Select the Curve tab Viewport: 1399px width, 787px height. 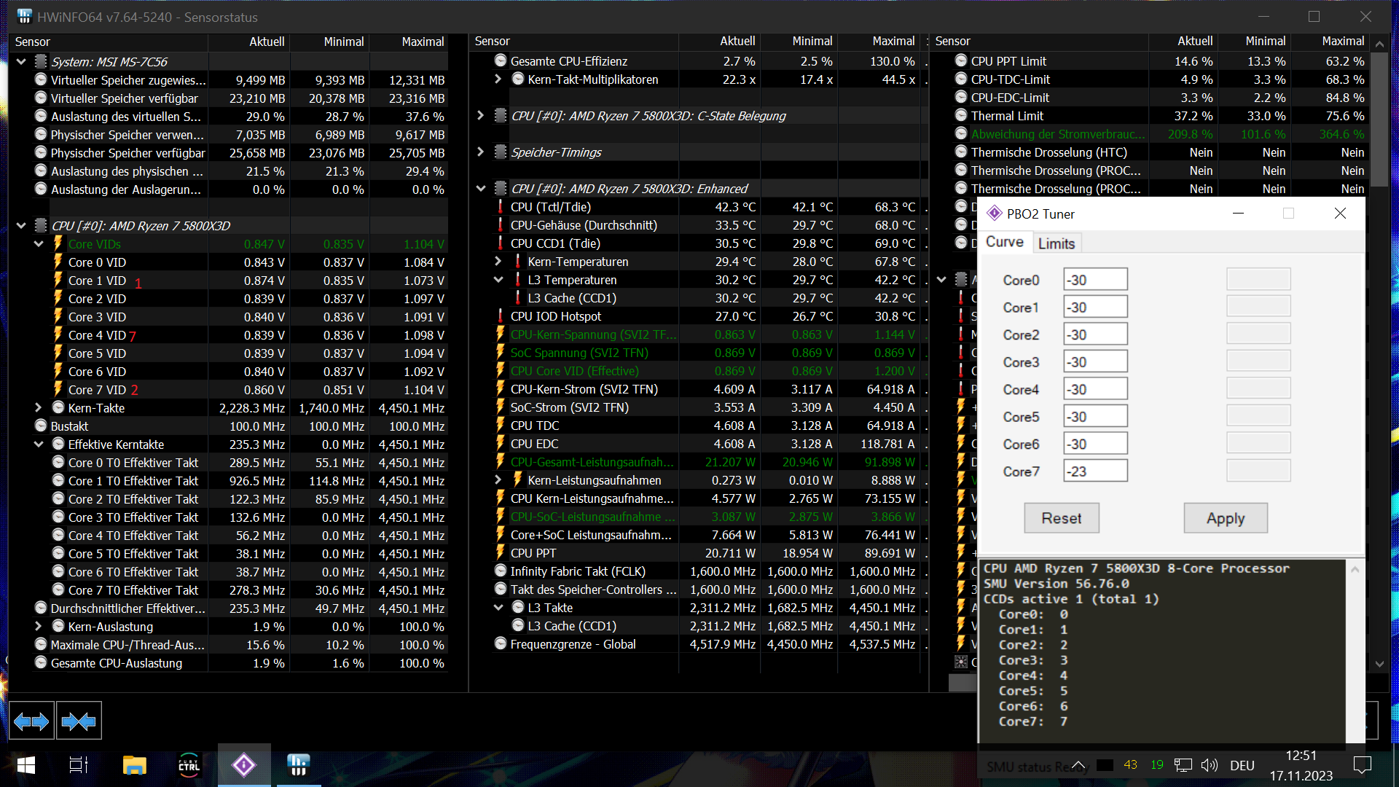coord(1004,242)
